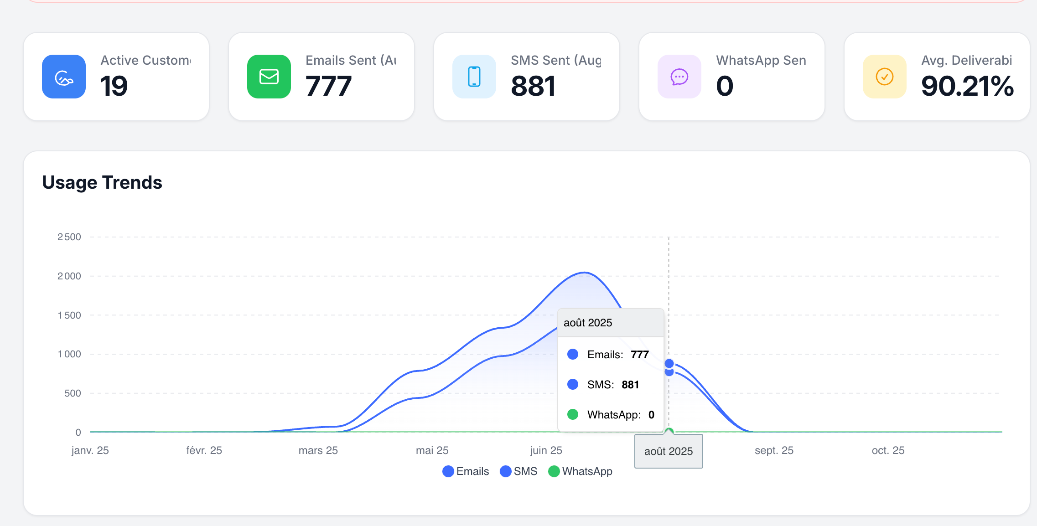Toggle the SMS series in chart legend
The width and height of the screenshot is (1037, 526).
[x=518, y=471]
